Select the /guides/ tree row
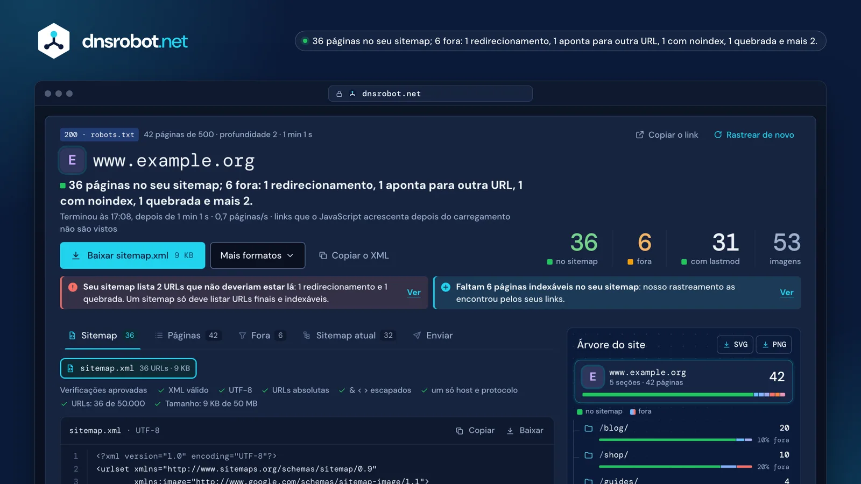 click(687, 480)
